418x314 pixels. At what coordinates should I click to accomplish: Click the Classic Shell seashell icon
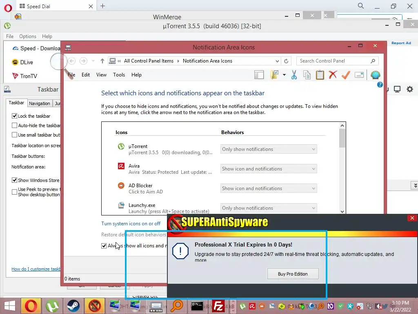point(376,75)
